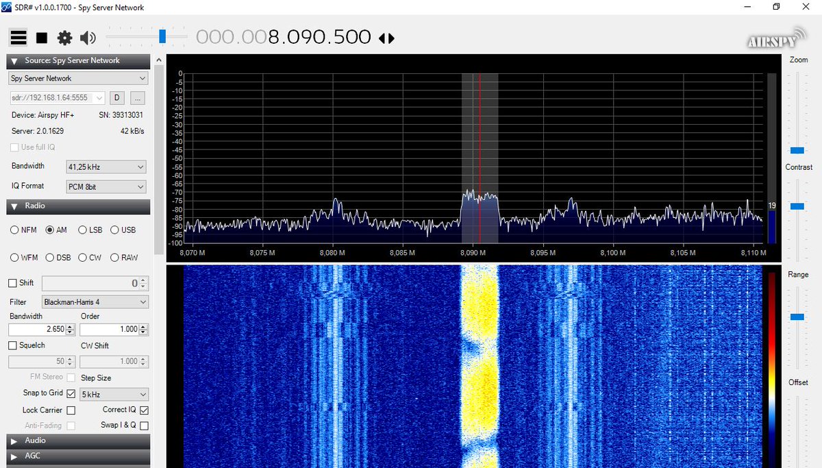Change Step Size via the 5 kHz dropdown
This screenshot has width=822, height=468.
point(114,393)
